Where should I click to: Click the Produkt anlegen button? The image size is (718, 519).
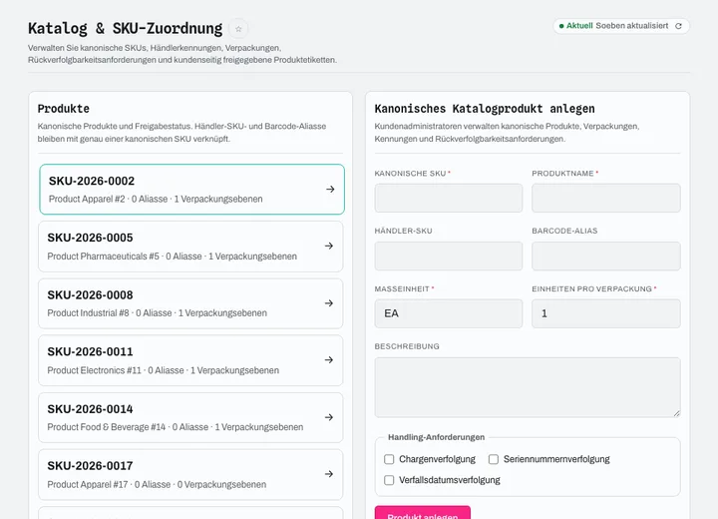click(x=422, y=513)
